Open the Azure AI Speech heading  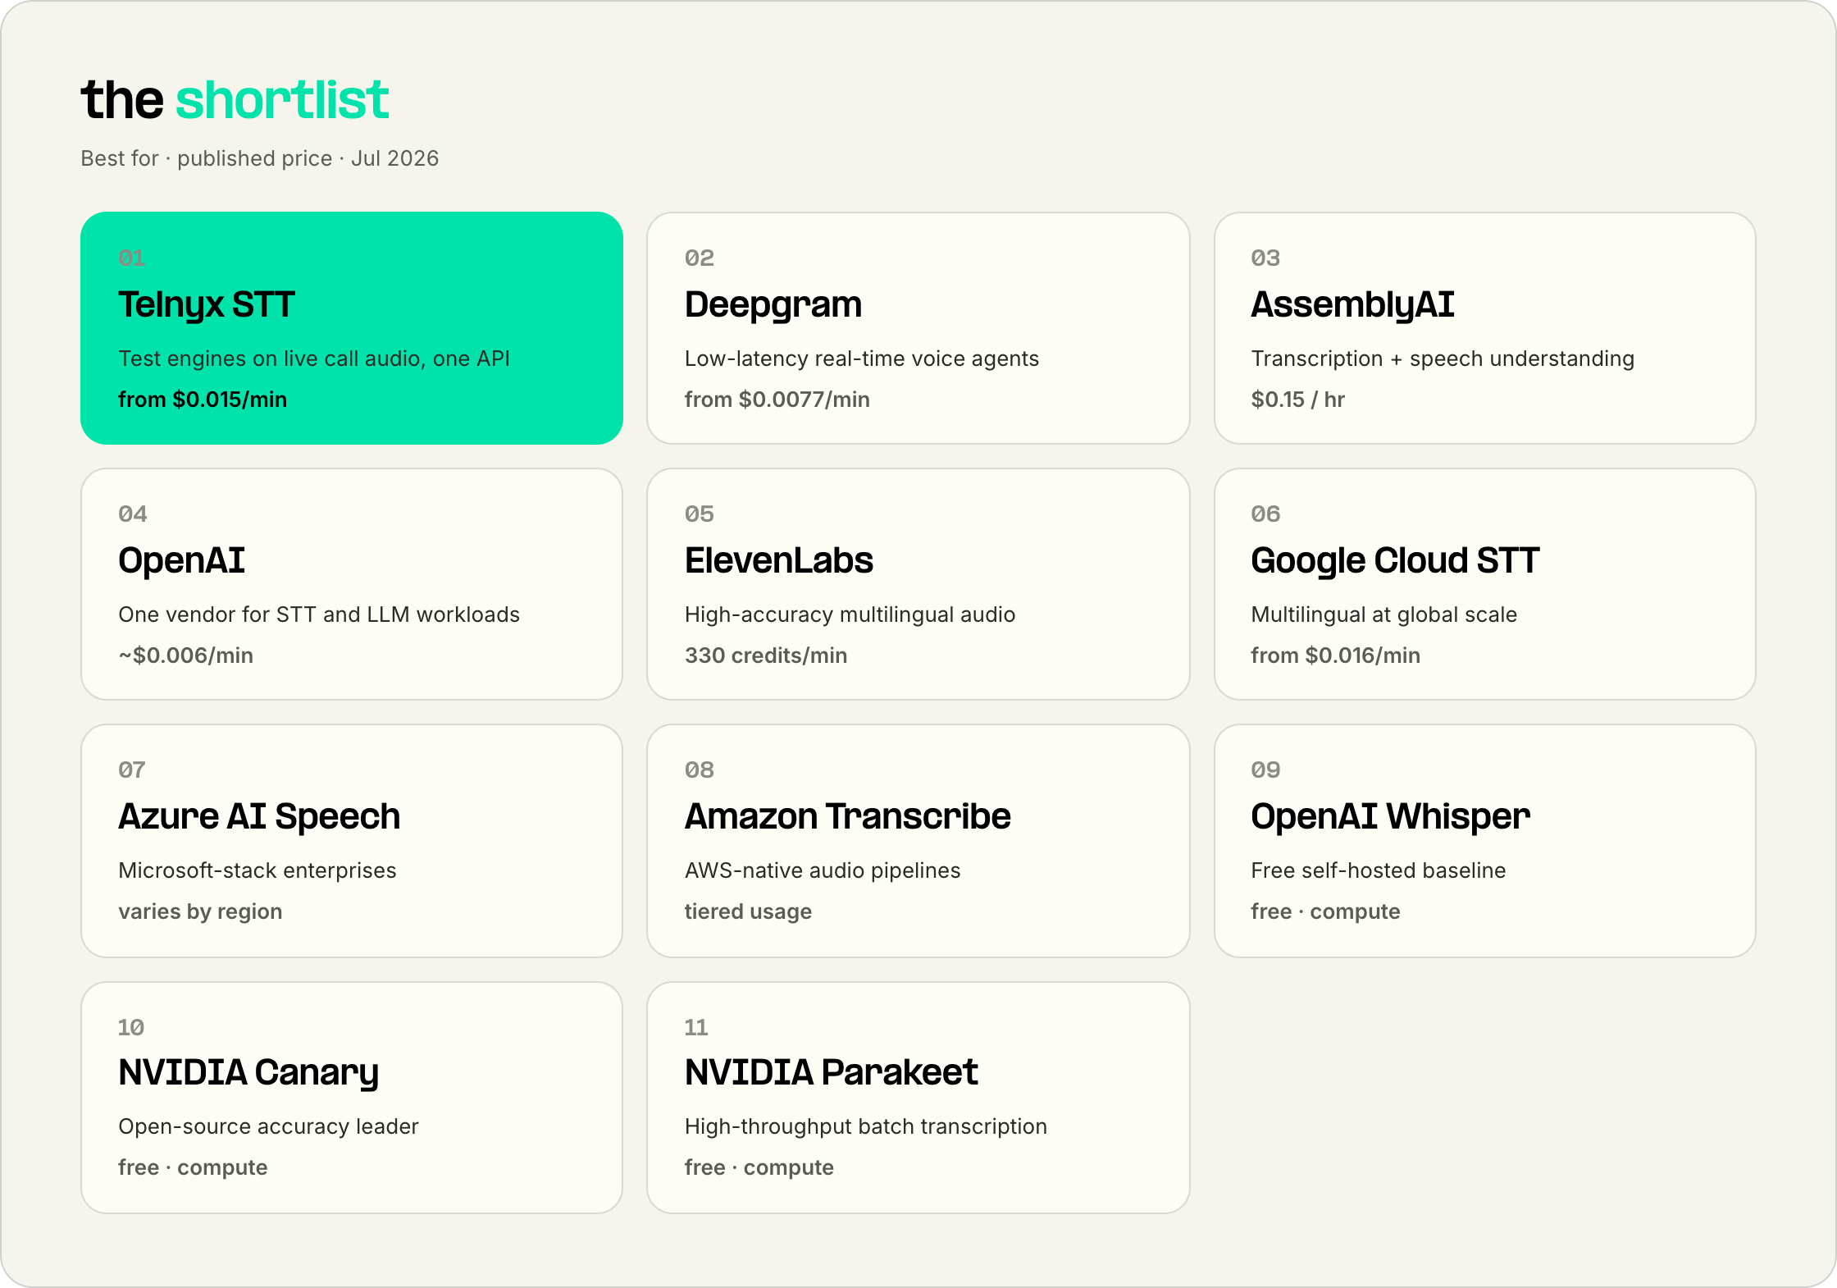click(259, 817)
